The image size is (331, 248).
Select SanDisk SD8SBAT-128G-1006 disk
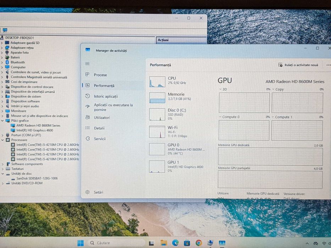pos(37,179)
